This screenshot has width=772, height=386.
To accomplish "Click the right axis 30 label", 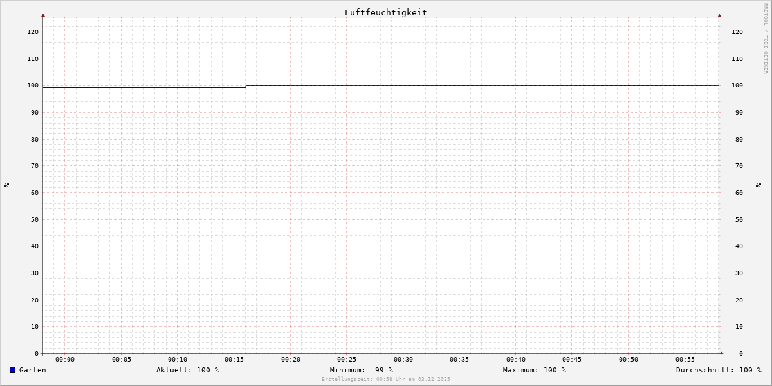I will 739,273.
